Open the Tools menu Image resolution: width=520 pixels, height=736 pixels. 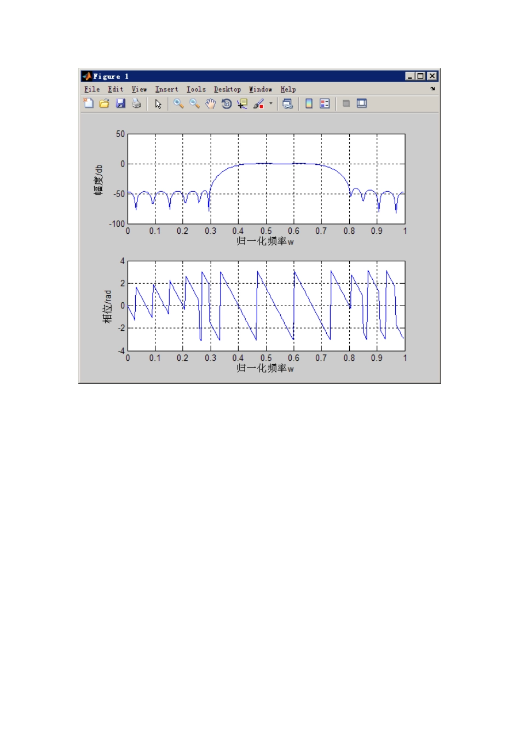point(196,89)
